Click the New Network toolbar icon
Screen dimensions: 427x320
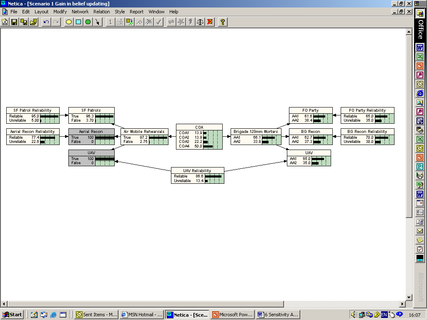click(x=5, y=22)
